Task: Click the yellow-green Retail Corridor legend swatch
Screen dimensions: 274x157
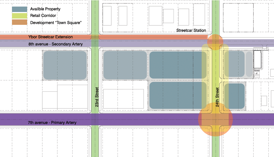Action: [x=20, y=16]
